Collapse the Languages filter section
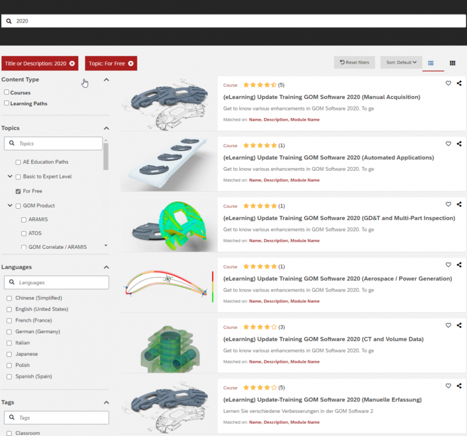 pos(106,267)
